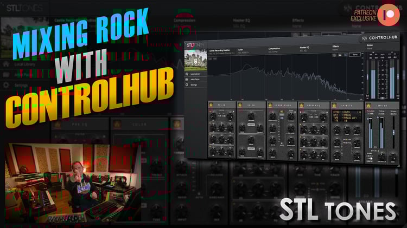The image size is (407, 228).
Task: Toggle the Compression module power icon
Action: pos(270,105)
